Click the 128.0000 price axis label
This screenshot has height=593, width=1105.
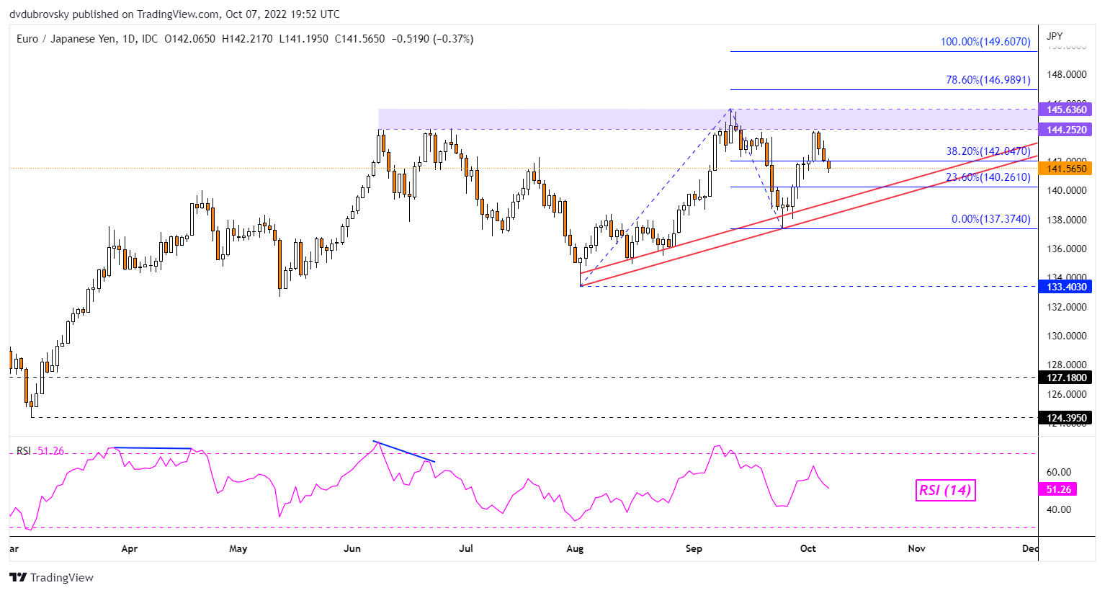click(1067, 365)
